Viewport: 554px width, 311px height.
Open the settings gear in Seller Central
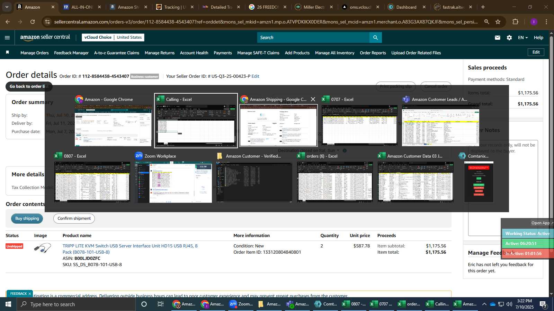pos(509,38)
